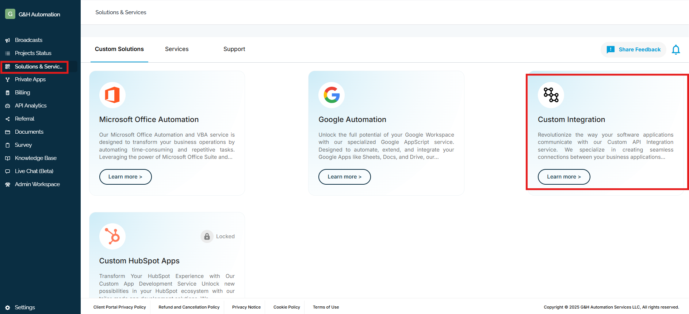The image size is (689, 314).
Task: Open the Refund and Cancellation Policy link
Action: pyautogui.click(x=189, y=307)
